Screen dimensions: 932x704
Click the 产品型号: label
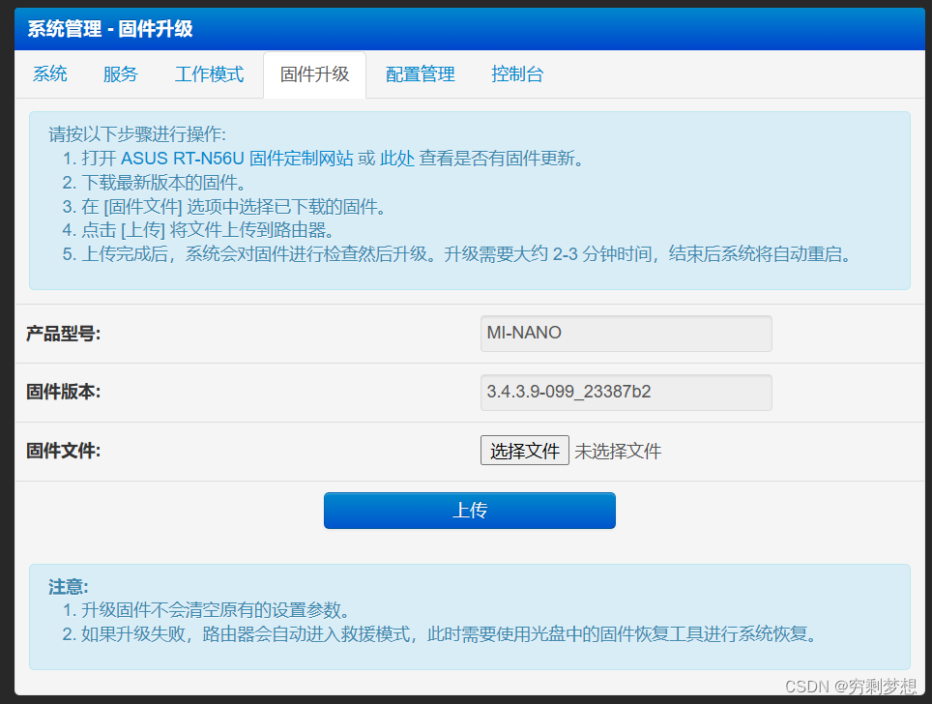point(63,334)
